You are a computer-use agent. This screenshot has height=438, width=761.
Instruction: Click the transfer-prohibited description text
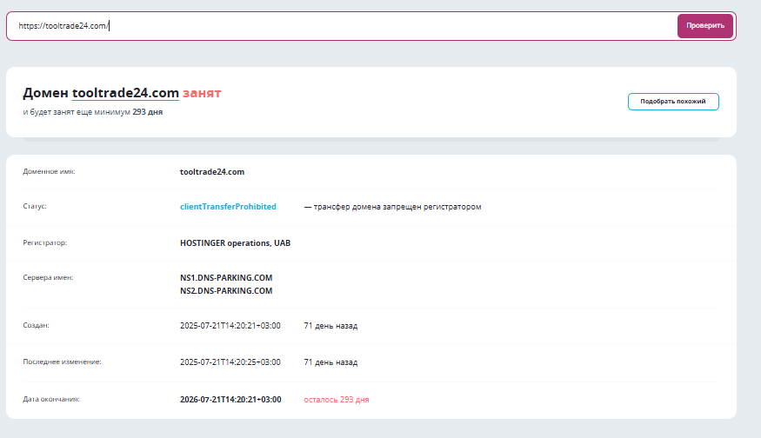click(x=392, y=207)
